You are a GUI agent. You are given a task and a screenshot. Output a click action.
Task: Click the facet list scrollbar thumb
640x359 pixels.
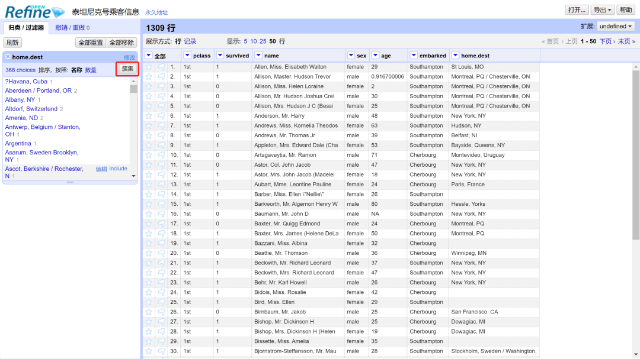(x=133, y=89)
